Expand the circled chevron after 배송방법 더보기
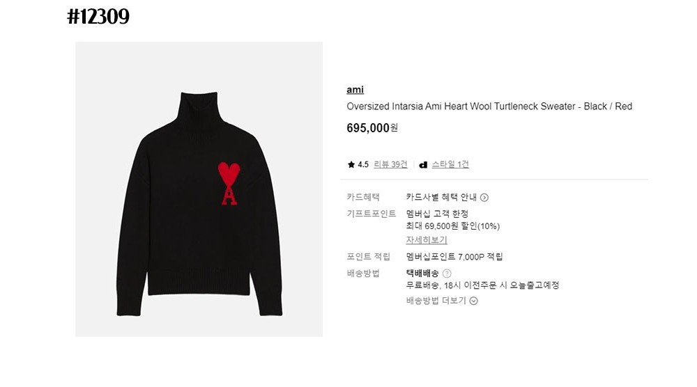 [x=474, y=301]
